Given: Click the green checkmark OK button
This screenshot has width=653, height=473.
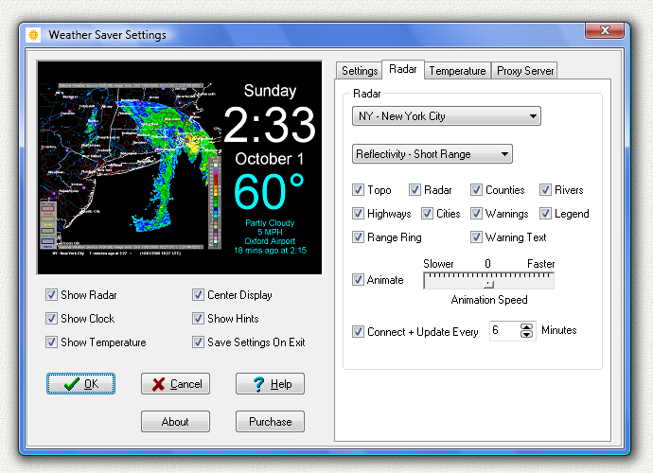Looking at the screenshot, I should [x=80, y=384].
